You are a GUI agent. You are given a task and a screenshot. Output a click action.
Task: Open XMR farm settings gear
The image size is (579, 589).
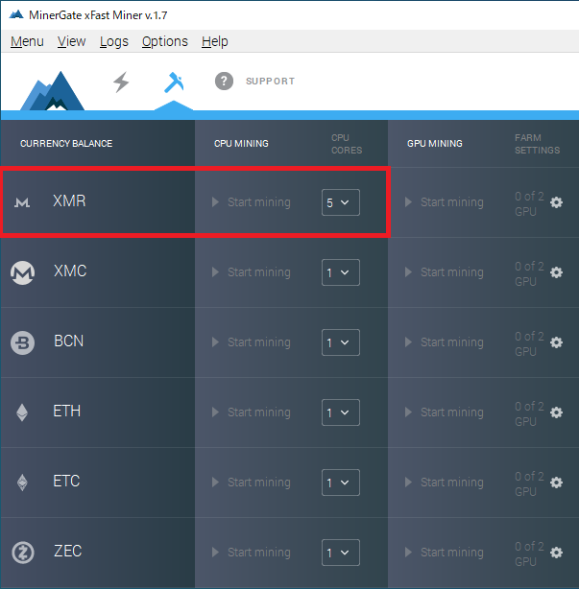(x=556, y=202)
